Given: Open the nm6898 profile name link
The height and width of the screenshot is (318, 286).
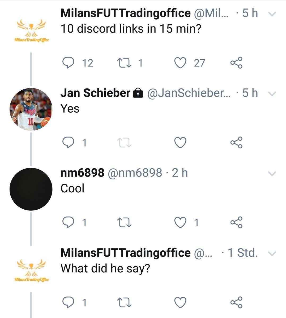Looking at the screenshot, I should (x=82, y=173).
